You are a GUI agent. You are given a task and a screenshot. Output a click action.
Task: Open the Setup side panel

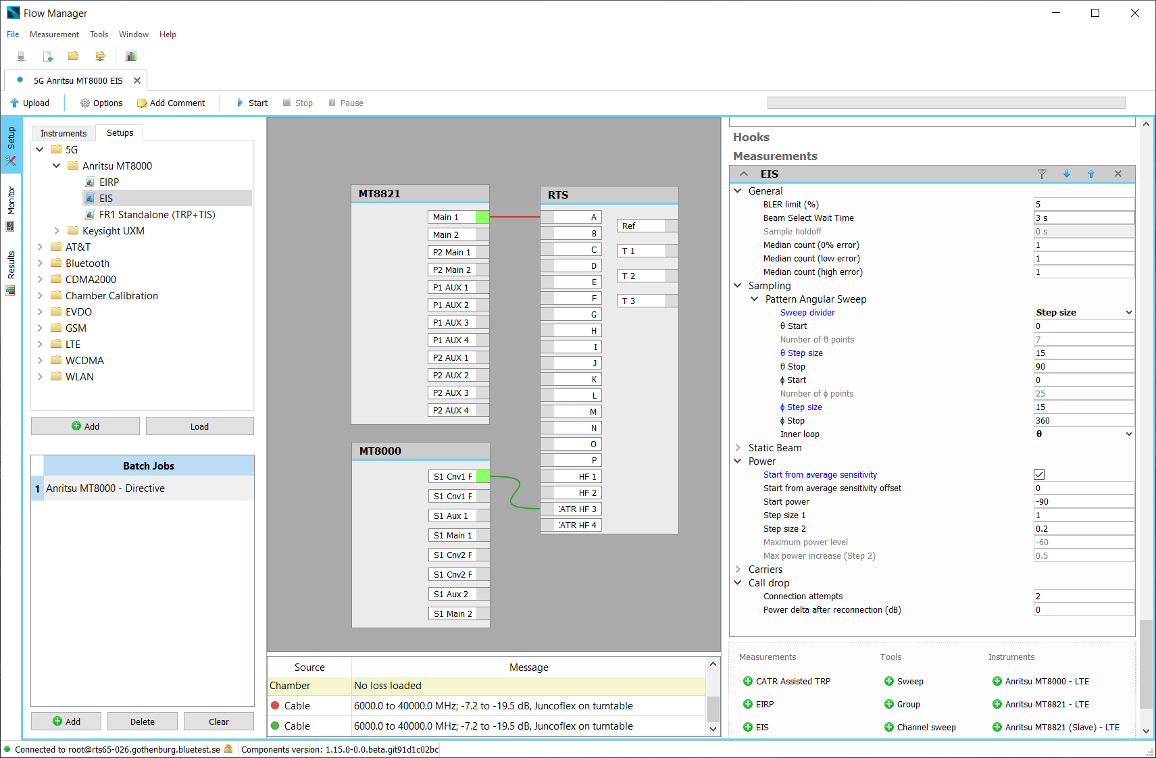click(11, 146)
